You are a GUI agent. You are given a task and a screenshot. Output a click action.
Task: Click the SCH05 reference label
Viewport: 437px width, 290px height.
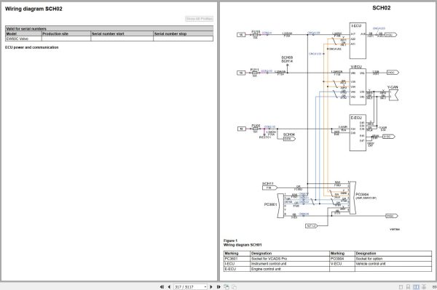pos(287,57)
